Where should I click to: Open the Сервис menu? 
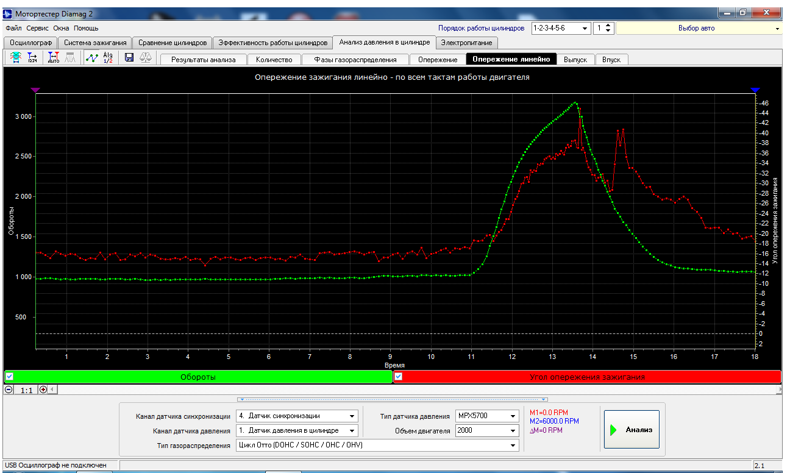pyautogui.click(x=38, y=28)
